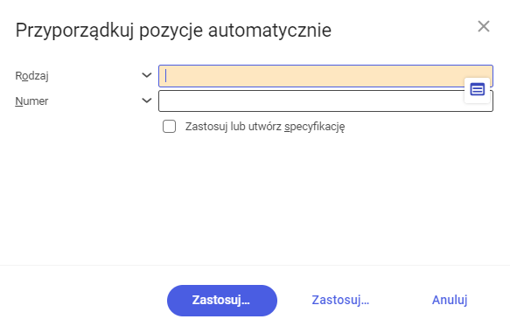Place cursor in the orange Rodzaj box
This screenshot has height=333, width=510.
[325, 76]
